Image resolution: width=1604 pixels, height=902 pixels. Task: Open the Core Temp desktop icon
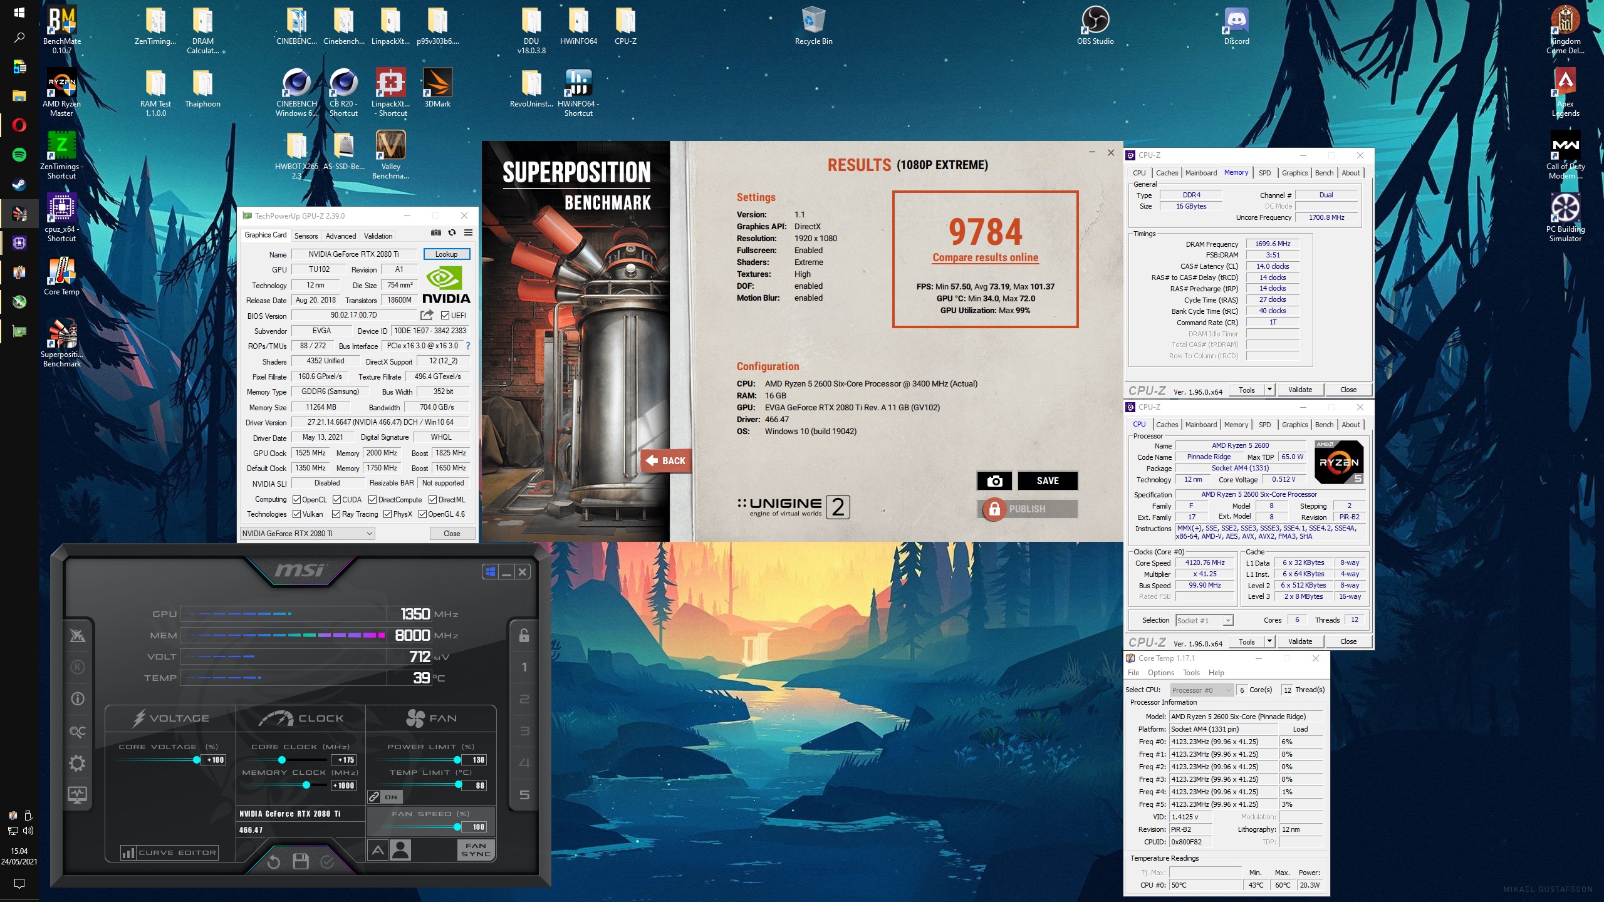61,276
